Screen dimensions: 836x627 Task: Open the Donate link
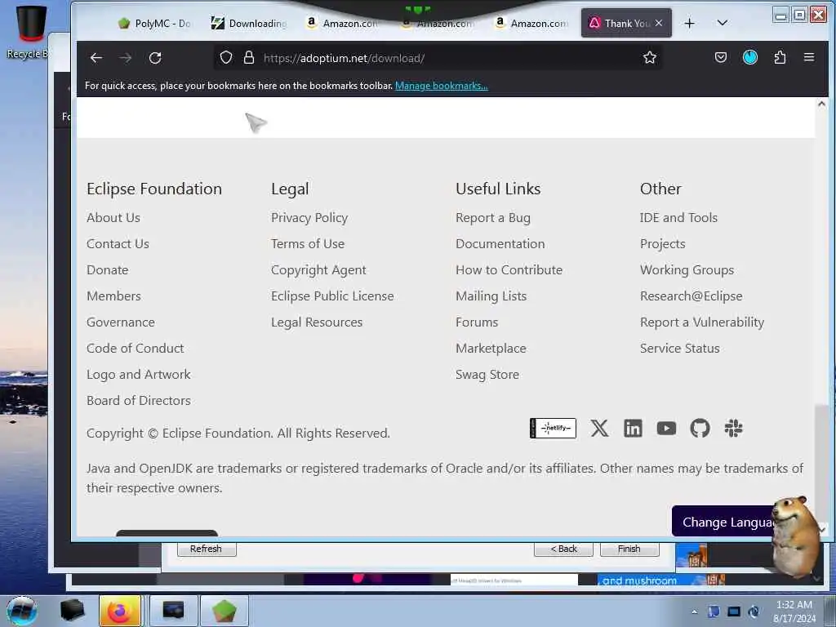(x=107, y=269)
